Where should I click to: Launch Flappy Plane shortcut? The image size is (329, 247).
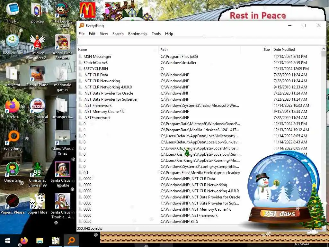(37, 77)
